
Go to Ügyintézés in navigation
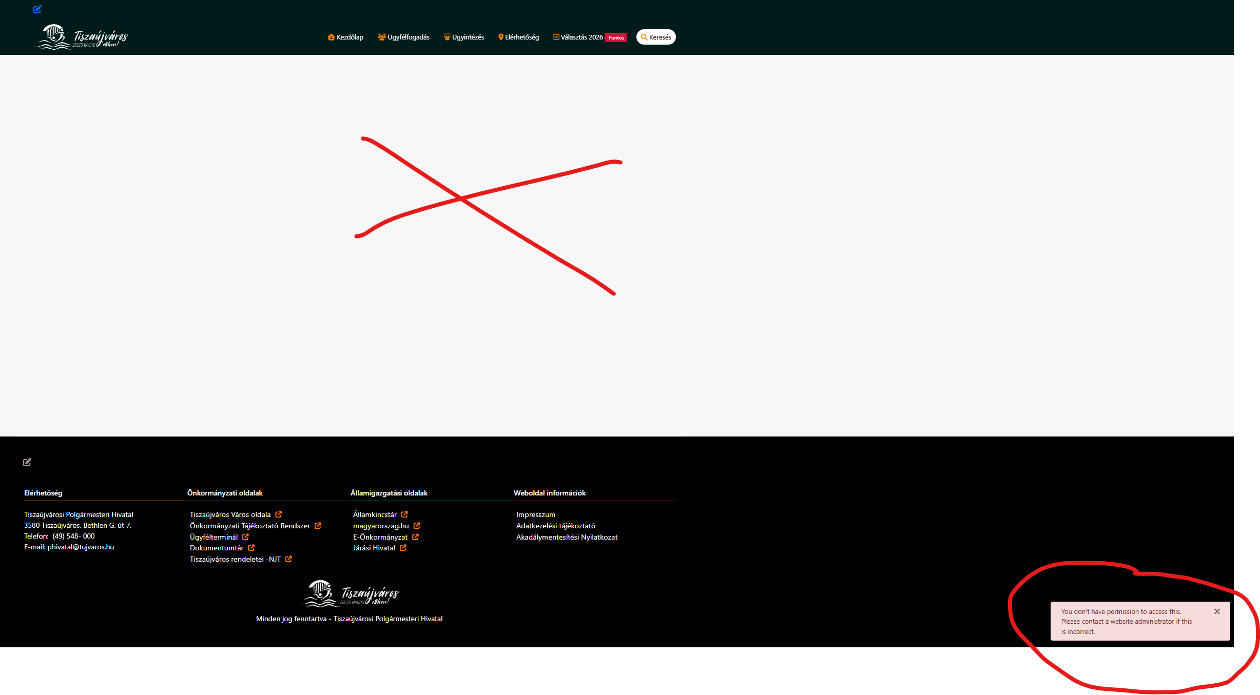[464, 37]
